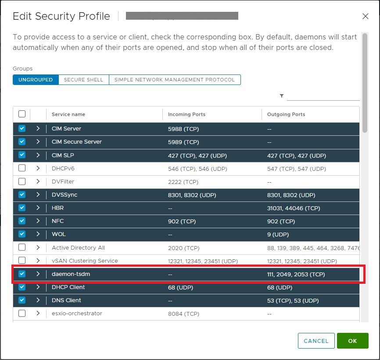Open the filter funnel icon
The height and width of the screenshot is (360, 380).
tap(282, 95)
